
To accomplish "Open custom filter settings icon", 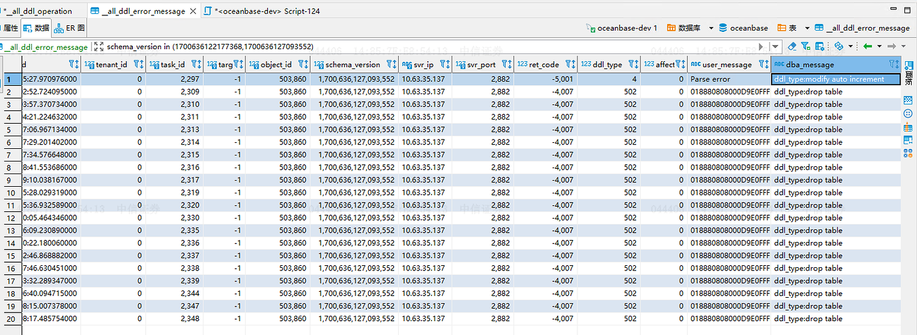I will tap(821, 47).
